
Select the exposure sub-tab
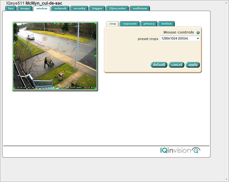click(130, 24)
